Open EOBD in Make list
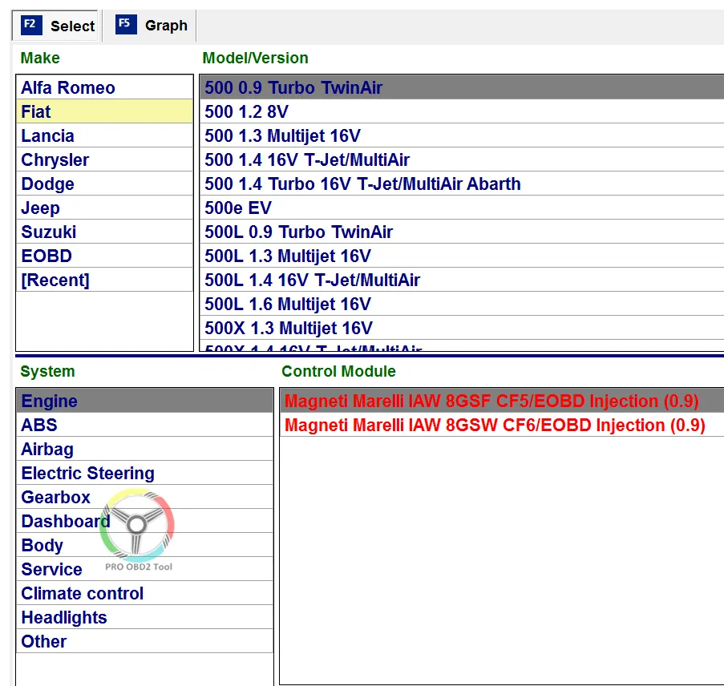Image resolution: width=724 pixels, height=686 pixels. tap(104, 256)
